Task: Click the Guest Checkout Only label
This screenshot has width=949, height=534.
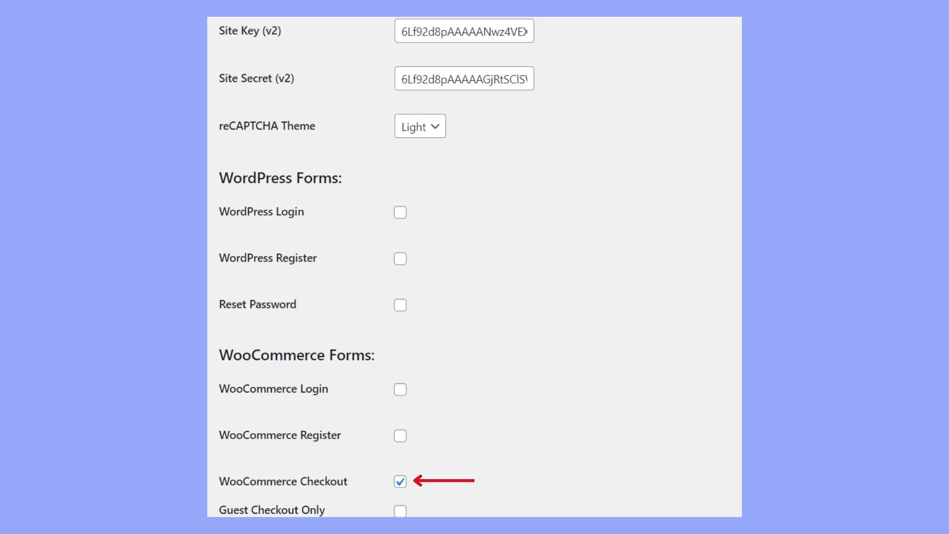Action: click(x=272, y=510)
